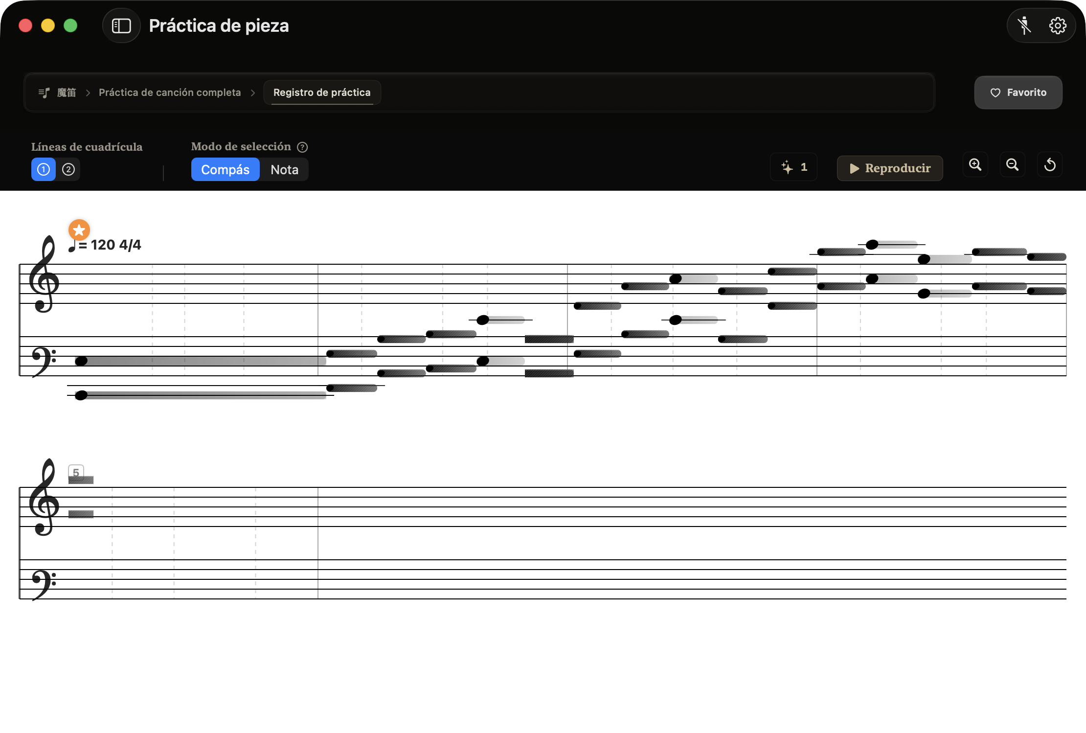Viewport: 1086px width, 733px height.
Task: Click the sparkle counter showing 1
Action: (x=793, y=167)
